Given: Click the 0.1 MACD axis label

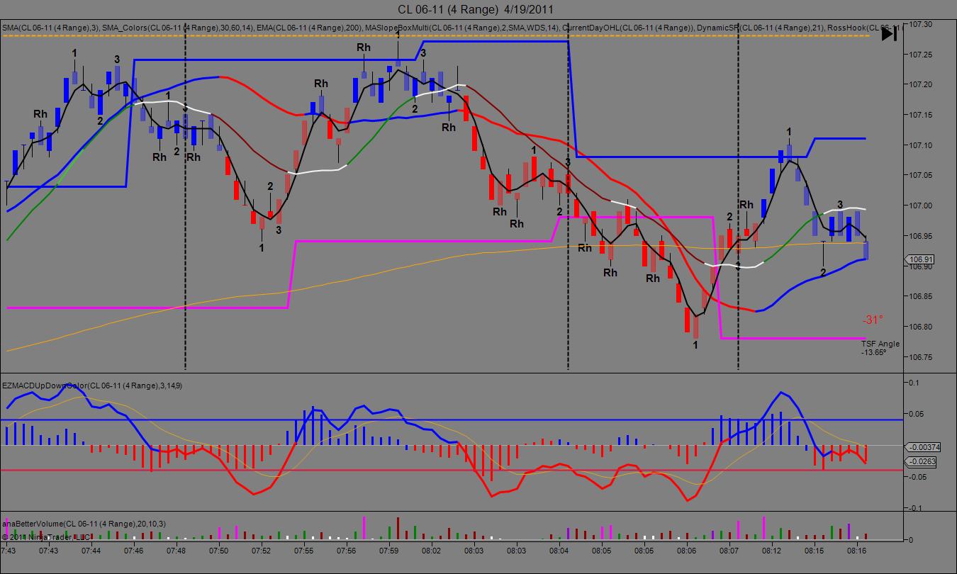Looking at the screenshot, I should 915,383.
